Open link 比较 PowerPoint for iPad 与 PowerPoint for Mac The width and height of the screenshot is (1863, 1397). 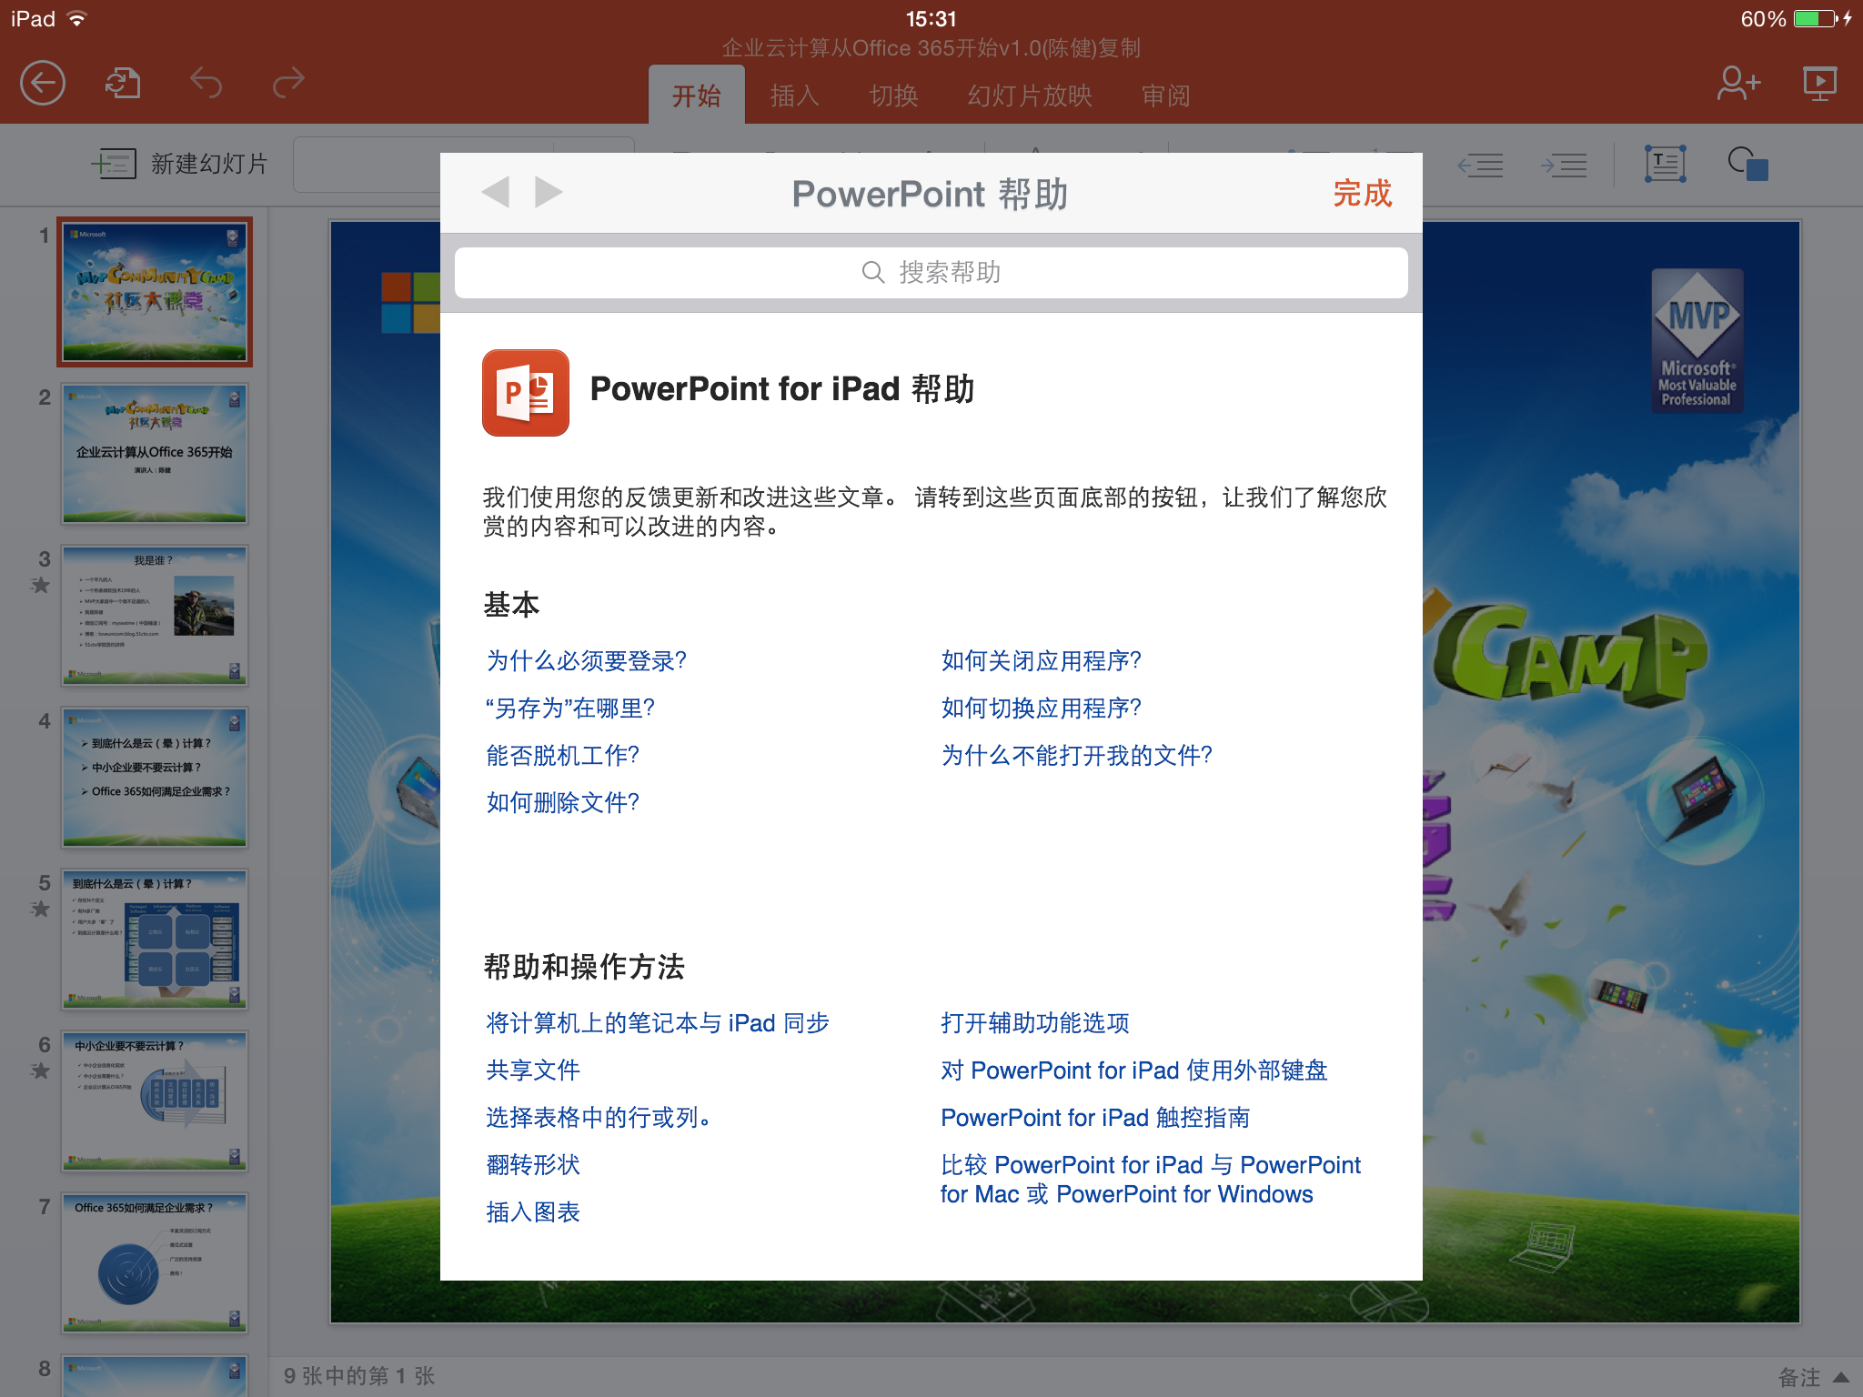coord(1151,1179)
